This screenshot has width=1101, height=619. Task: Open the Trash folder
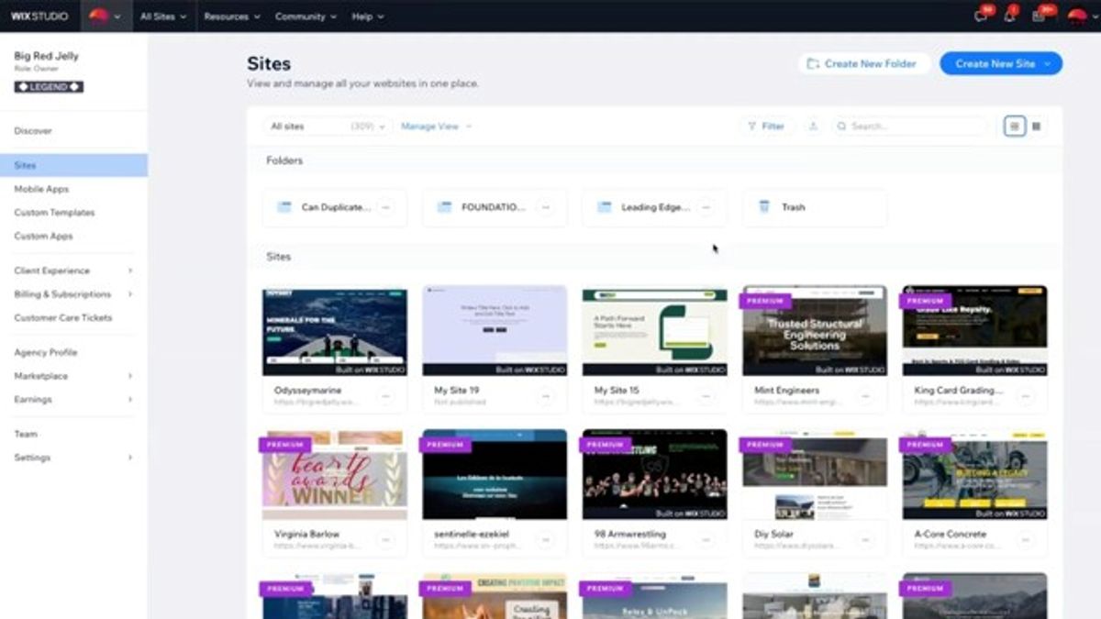click(x=815, y=207)
